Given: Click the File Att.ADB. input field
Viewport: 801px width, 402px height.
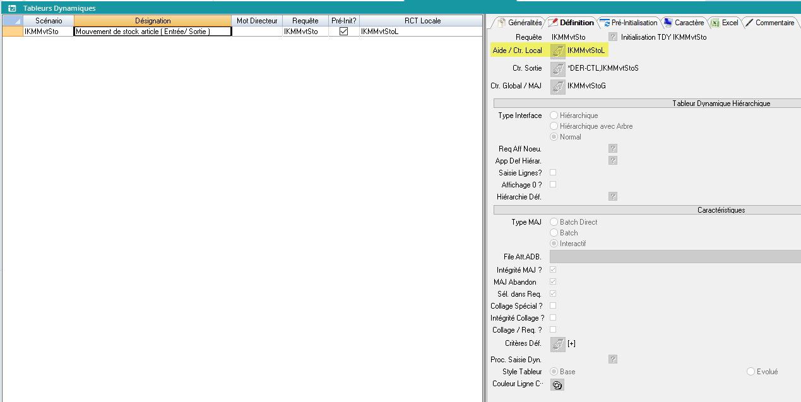Looking at the screenshot, I should tap(675, 256).
